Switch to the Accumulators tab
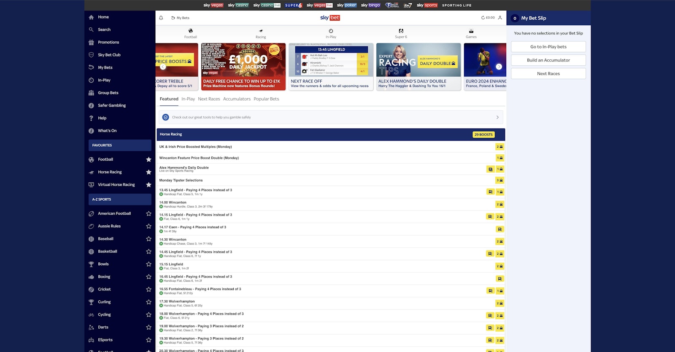This screenshot has height=352, width=675. coord(237,99)
